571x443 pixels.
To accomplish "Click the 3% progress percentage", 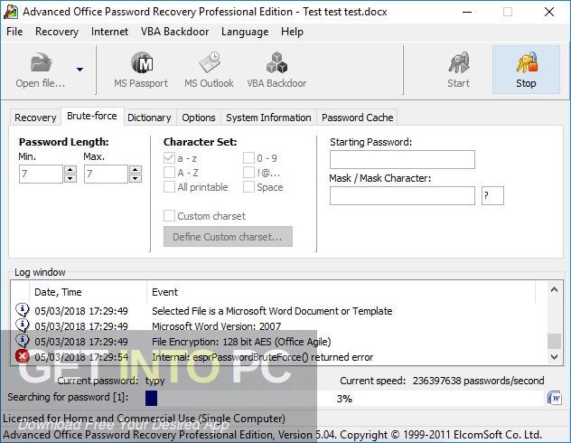I will tap(344, 399).
